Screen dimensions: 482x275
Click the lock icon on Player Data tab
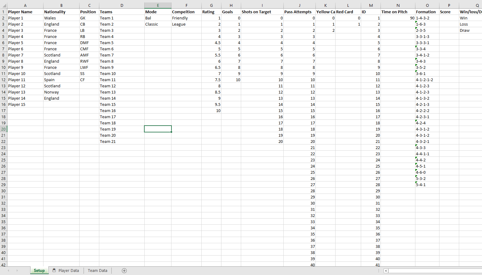tap(54, 270)
